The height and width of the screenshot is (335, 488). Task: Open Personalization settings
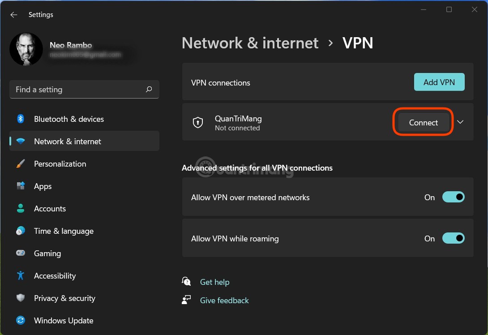tap(84, 164)
